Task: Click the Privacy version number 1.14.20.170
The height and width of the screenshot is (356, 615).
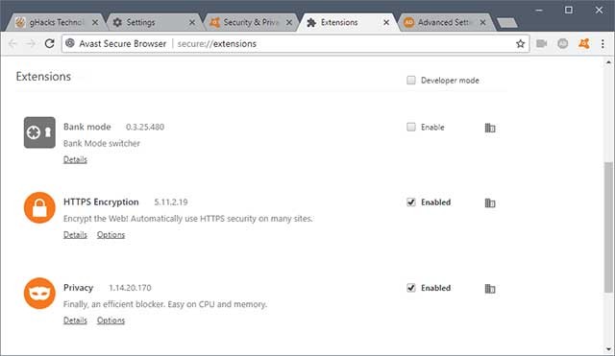Action: (x=130, y=288)
